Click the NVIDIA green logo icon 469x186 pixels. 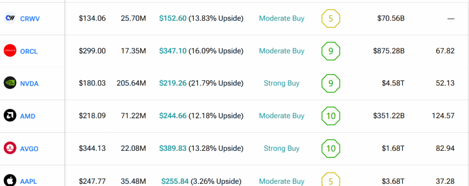coord(11,83)
